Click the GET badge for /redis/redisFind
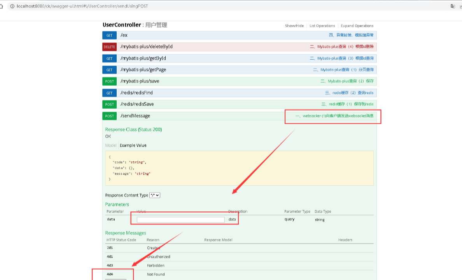 [109, 93]
